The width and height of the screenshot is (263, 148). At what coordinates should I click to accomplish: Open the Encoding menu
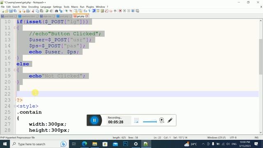(33, 7)
